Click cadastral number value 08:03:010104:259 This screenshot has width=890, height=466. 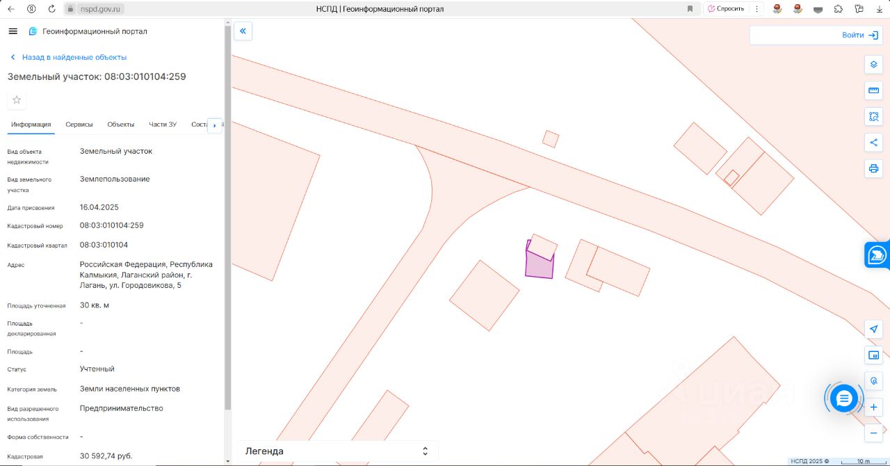coord(112,225)
